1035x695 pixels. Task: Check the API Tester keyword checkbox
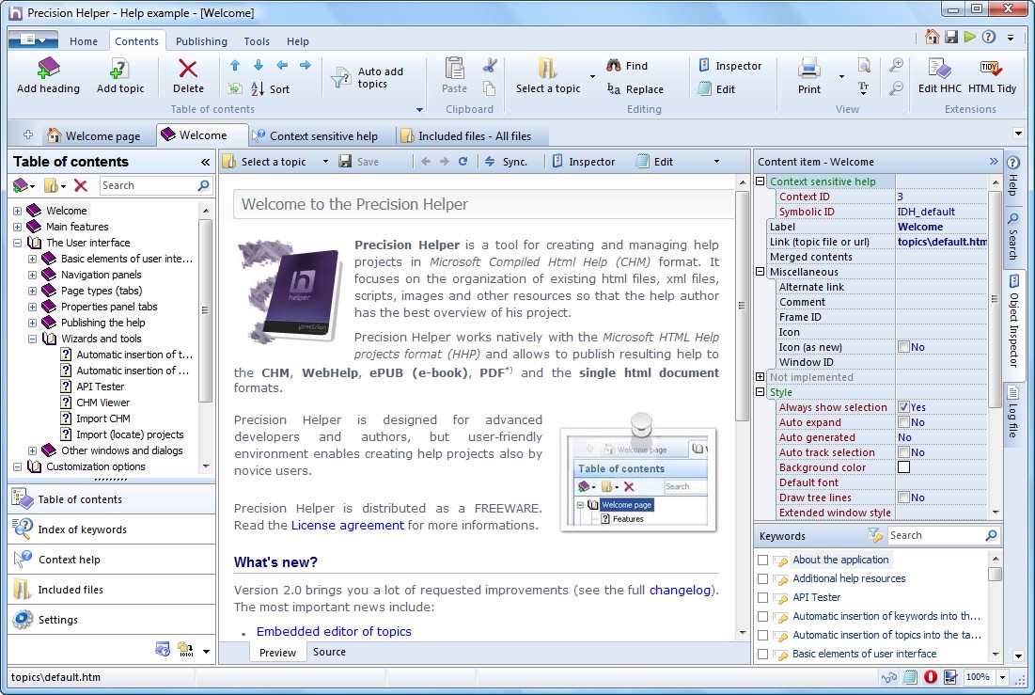pyautogui.click(x=762, y=597)
